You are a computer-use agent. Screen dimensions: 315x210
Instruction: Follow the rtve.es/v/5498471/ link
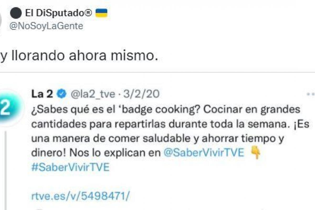click(81, 196)
